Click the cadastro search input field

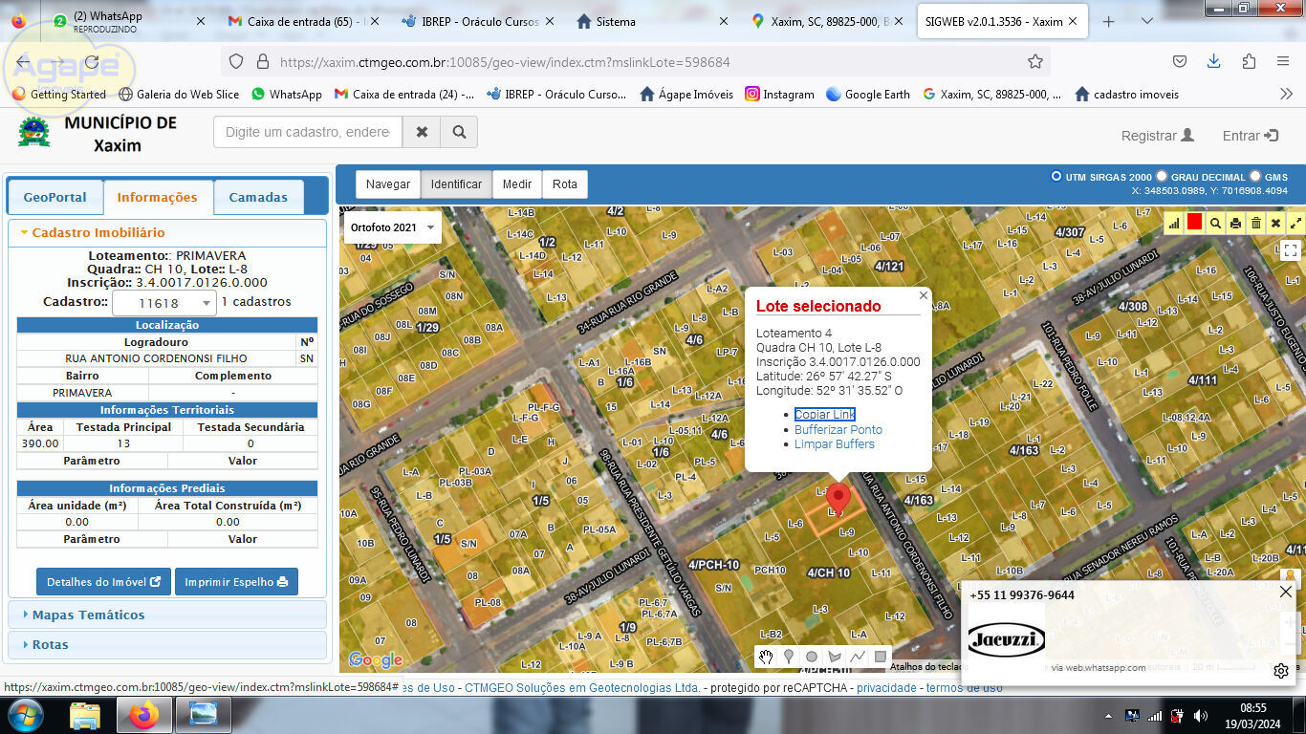(x=308, y=132)
